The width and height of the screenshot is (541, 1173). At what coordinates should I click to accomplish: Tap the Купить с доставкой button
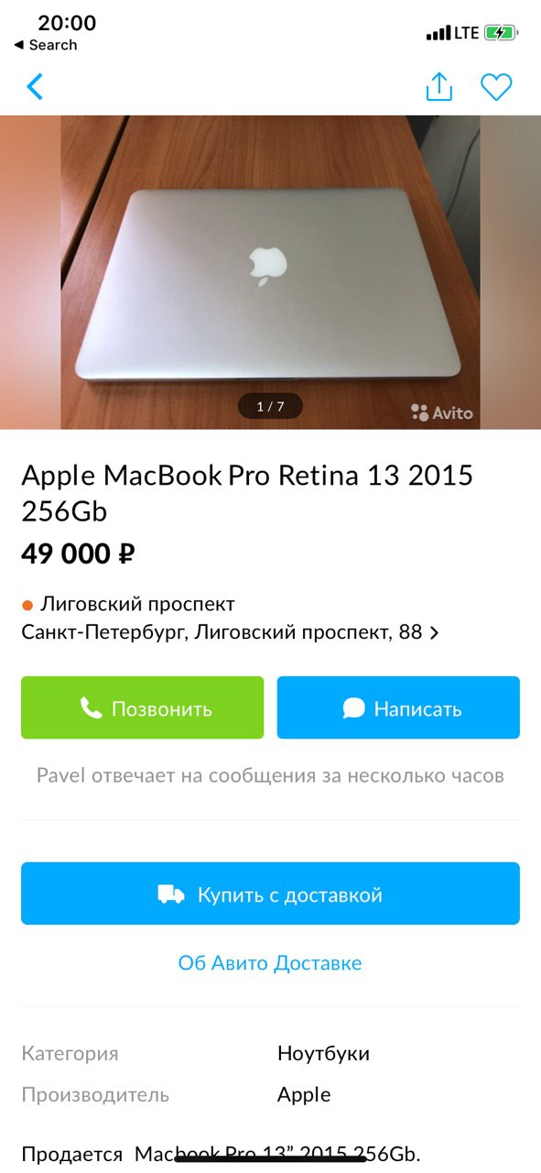(270, 893)
